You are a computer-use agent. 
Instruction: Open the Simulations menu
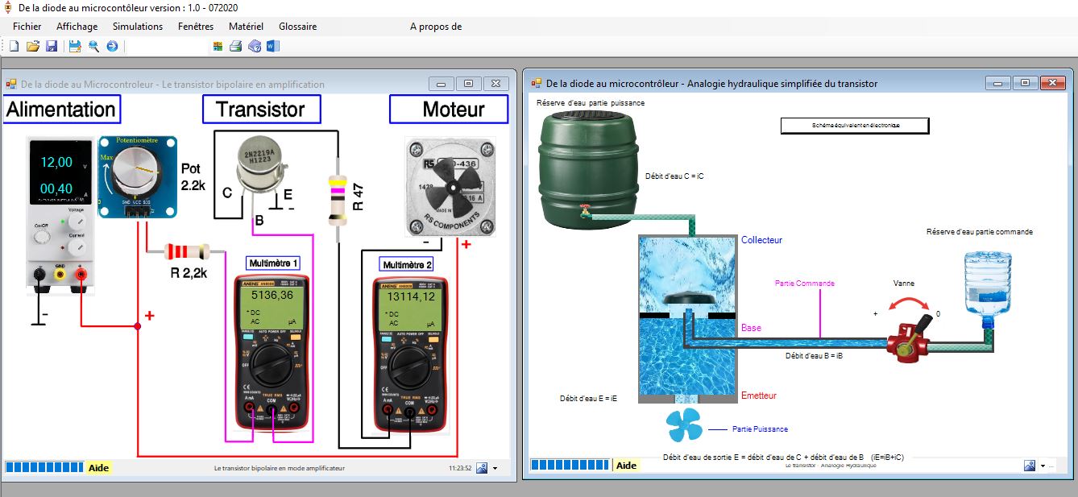[x=138, y=27]
